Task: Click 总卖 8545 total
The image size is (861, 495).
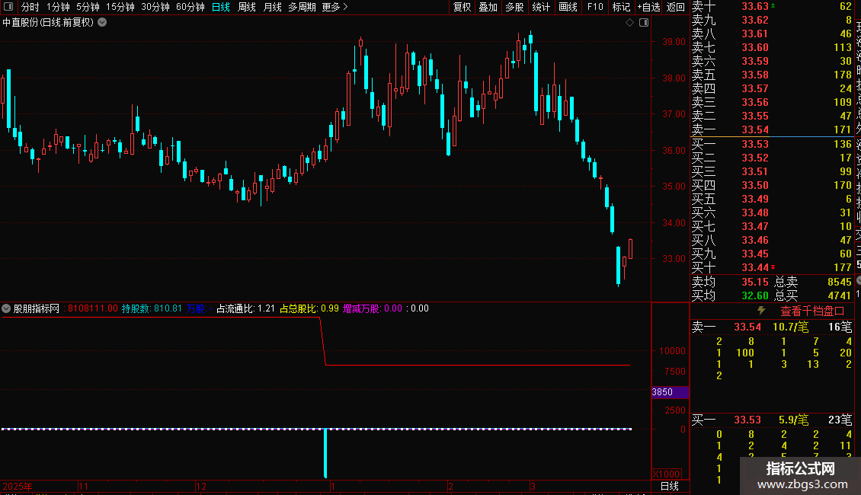Action: click(x=813, y=282)
